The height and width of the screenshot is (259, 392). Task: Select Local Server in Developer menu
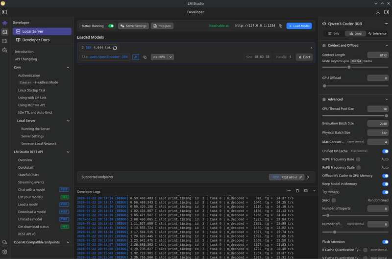click(x=42, y=31)
